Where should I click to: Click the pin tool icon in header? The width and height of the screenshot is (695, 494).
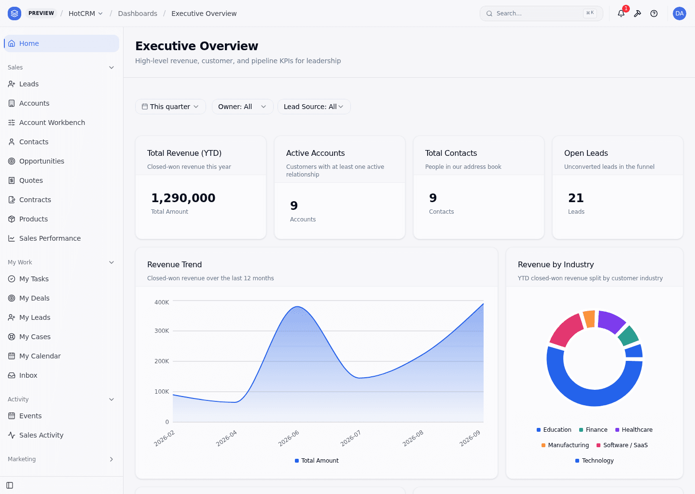[x=638, y=14]
